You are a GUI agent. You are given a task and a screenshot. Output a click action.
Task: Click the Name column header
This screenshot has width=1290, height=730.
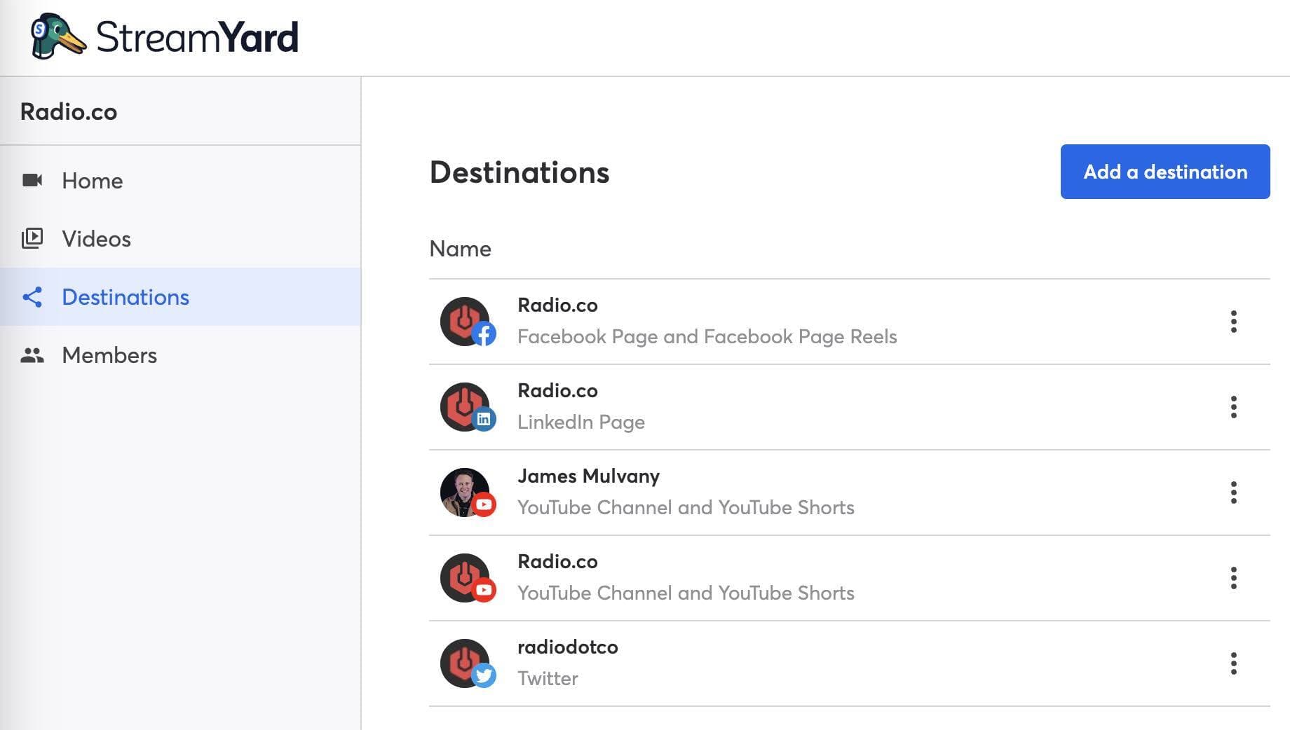pos(460,249)
